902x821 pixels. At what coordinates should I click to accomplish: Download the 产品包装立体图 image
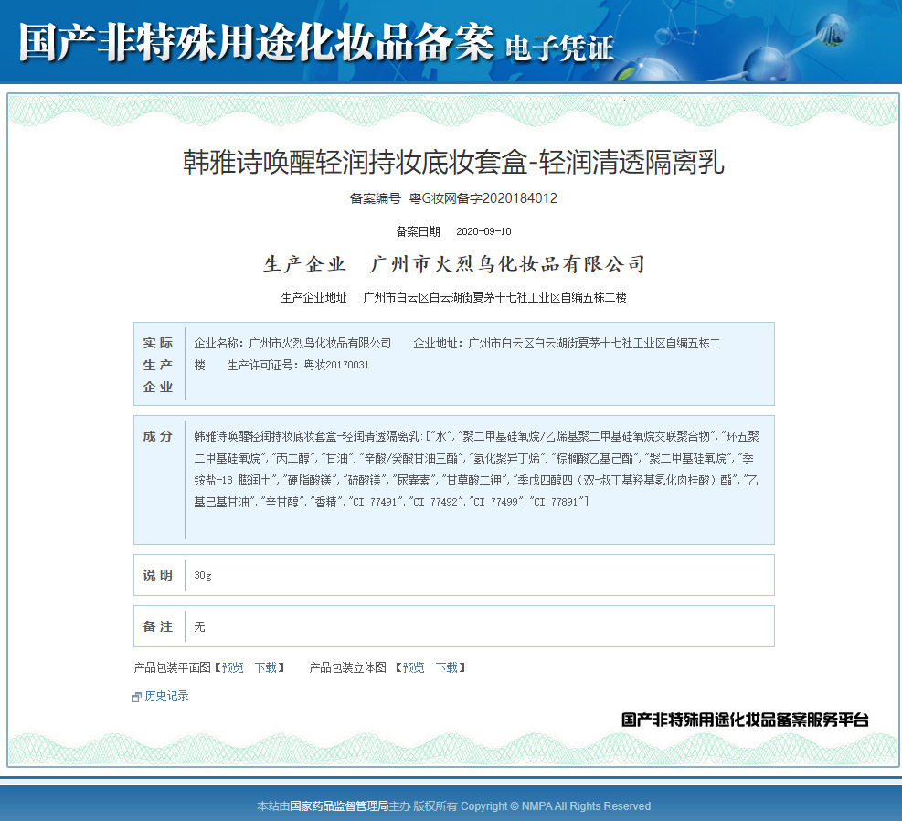point(446,667)
